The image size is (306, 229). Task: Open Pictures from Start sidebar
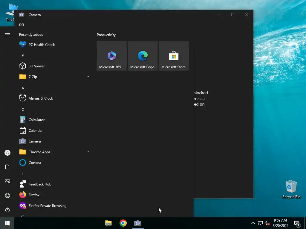(7, 181)
